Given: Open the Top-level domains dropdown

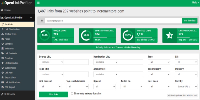Looking at the screenshot, I should click(x=77, y=86).
